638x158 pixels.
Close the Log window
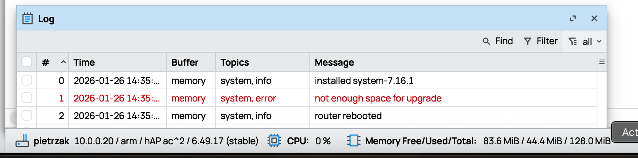point(594,18)
